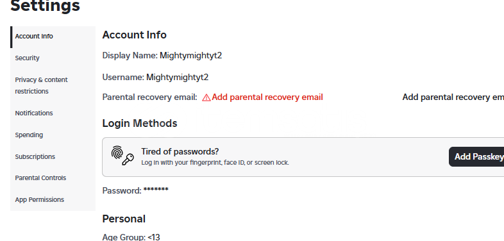Click the black Add parental recovery email text

point(453,97)
